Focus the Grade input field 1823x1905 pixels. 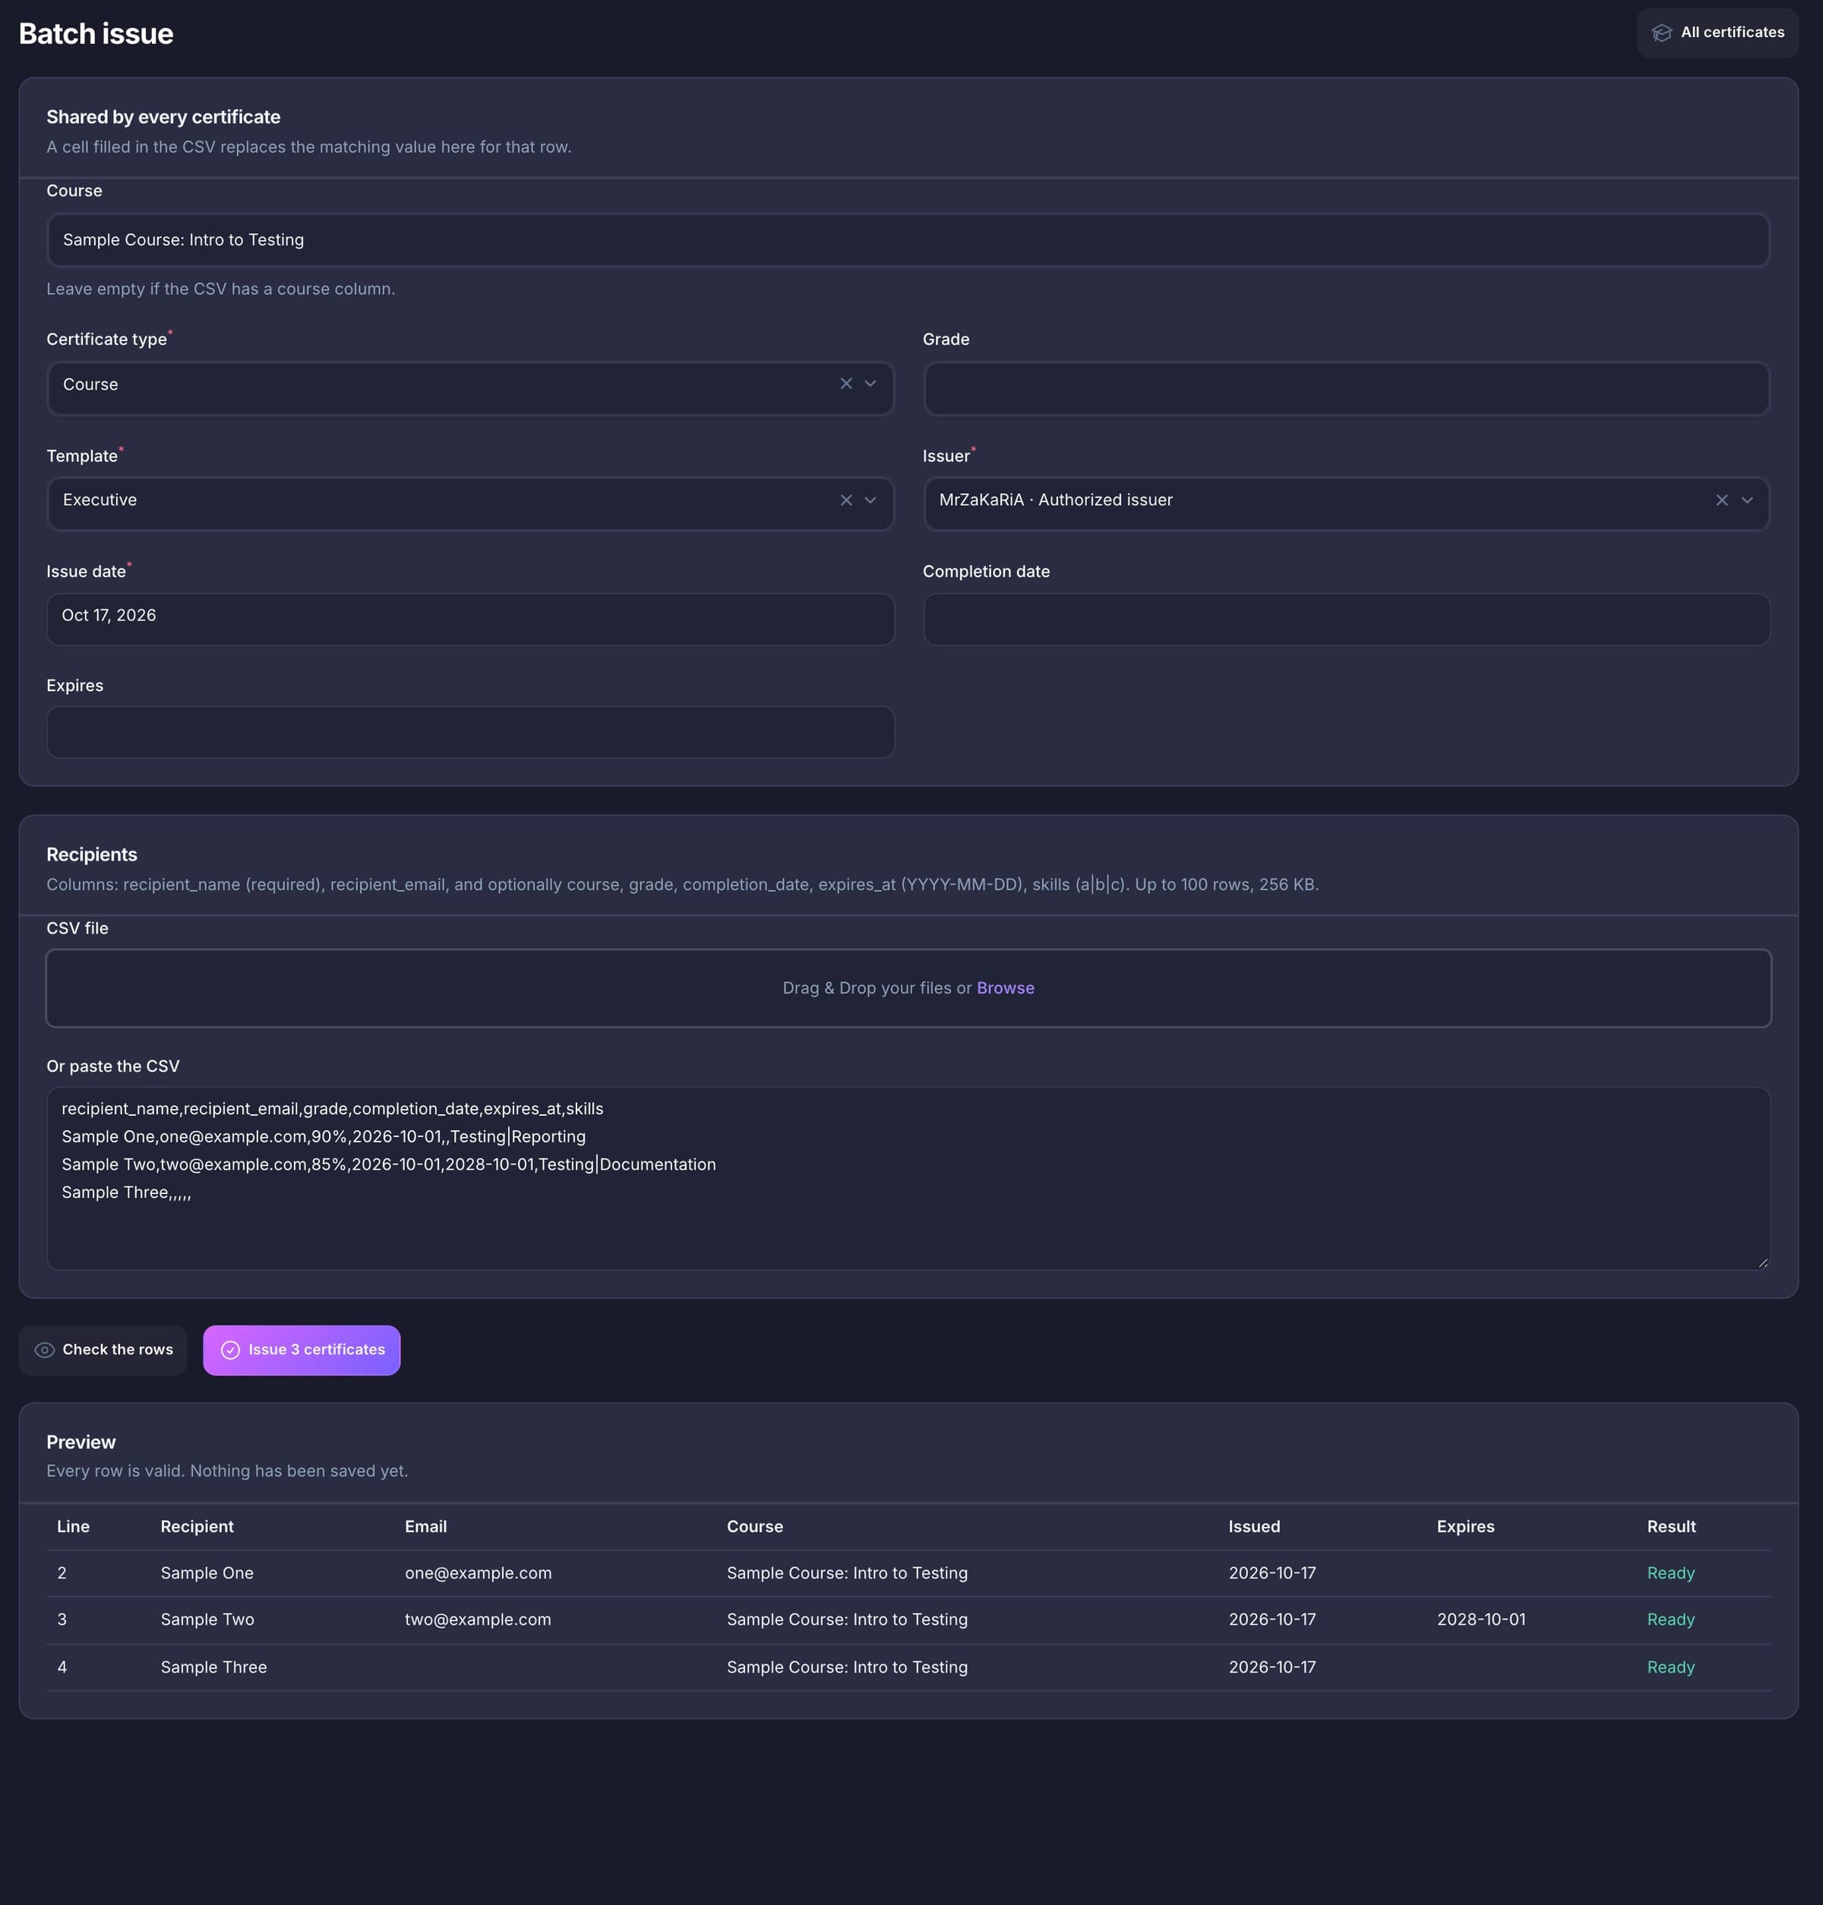pyautogui.click(x=1346, y=388)
